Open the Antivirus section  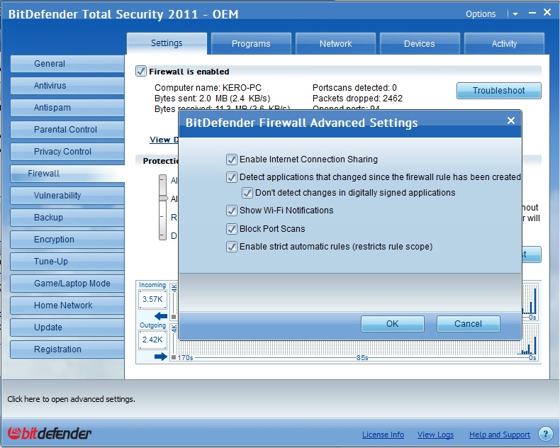(x=67, y=86)
